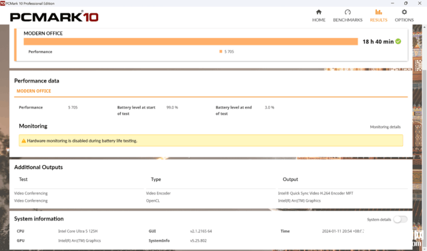Click the OpenCL type cell
This screenshot has height=251, width=427.
tap(153, 201)
